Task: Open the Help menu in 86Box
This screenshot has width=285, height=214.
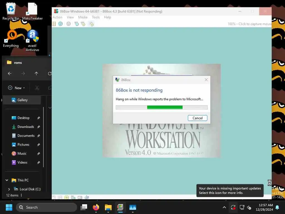Action: pos(107,17)
